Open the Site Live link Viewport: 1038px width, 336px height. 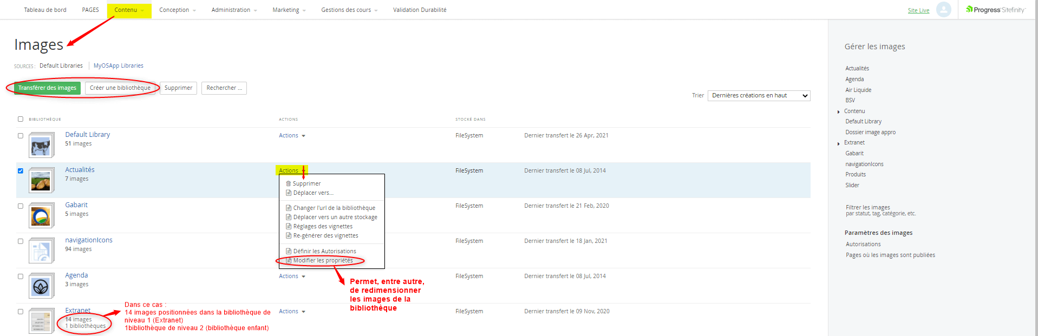tap(918, 10)
